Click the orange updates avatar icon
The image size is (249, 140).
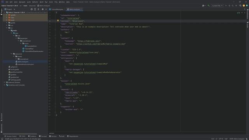click(244, 5)
